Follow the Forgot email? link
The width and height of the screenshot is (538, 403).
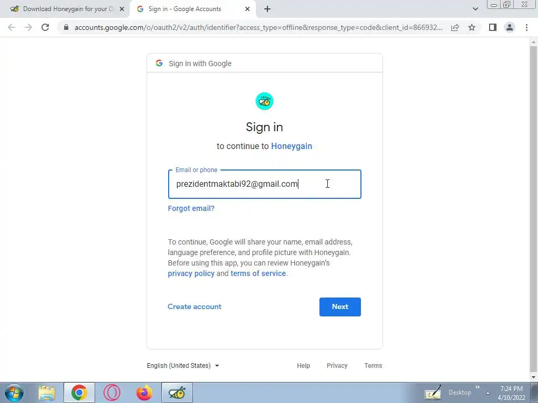[191, 208]
